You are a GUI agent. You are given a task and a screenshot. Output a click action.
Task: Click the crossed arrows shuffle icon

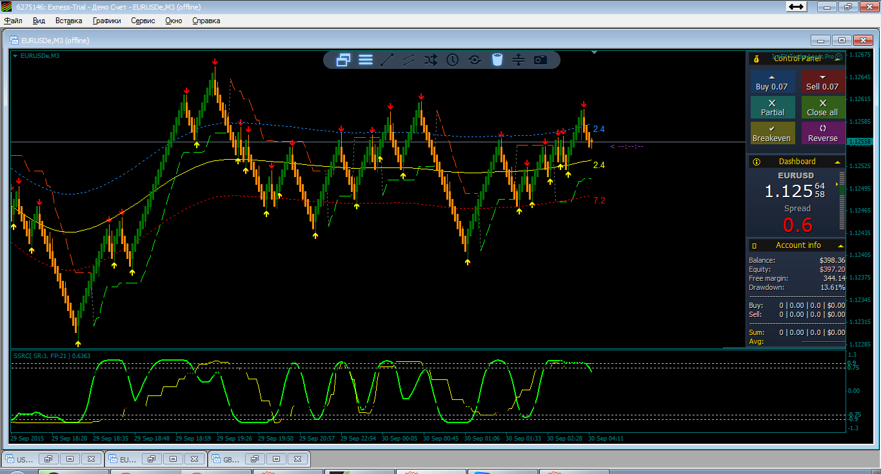pyautogui.click(x=430, y=60)
